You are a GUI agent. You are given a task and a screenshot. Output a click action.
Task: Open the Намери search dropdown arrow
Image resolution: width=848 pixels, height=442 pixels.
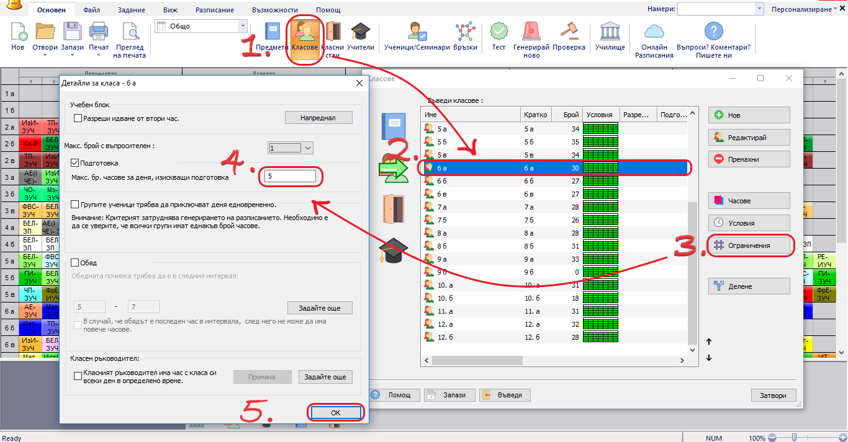(x=759, y=9)
